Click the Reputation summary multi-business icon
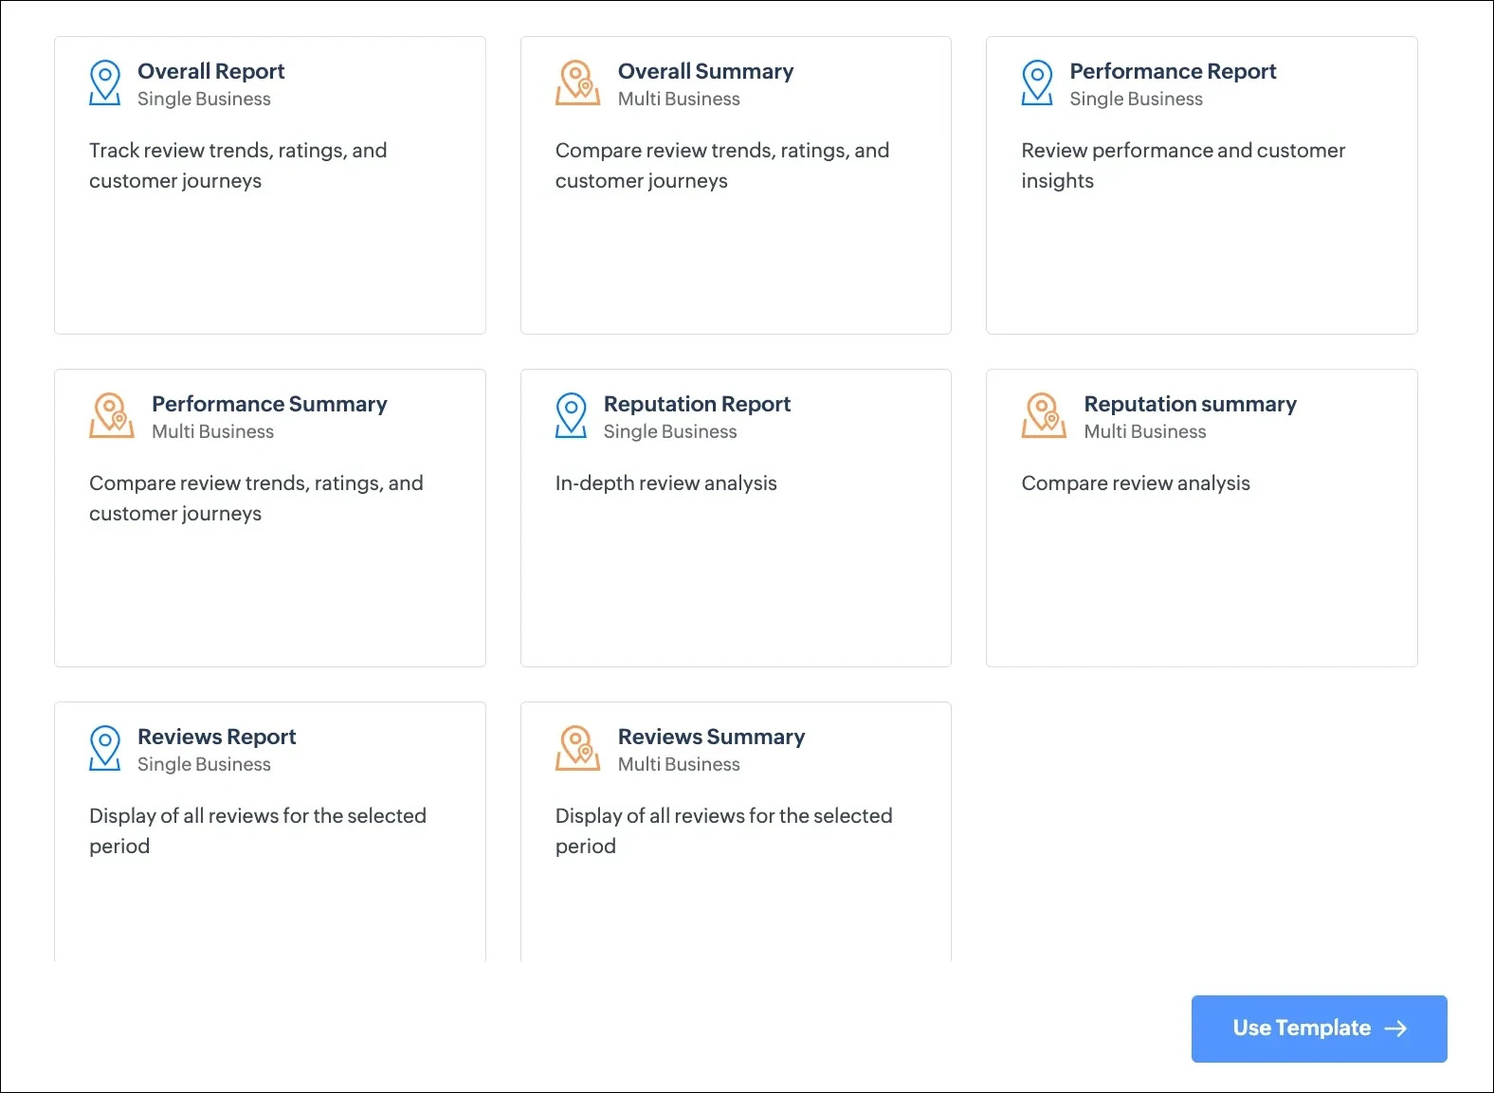This screenshot has width=1494, height=1093. tap(1044, 416)
